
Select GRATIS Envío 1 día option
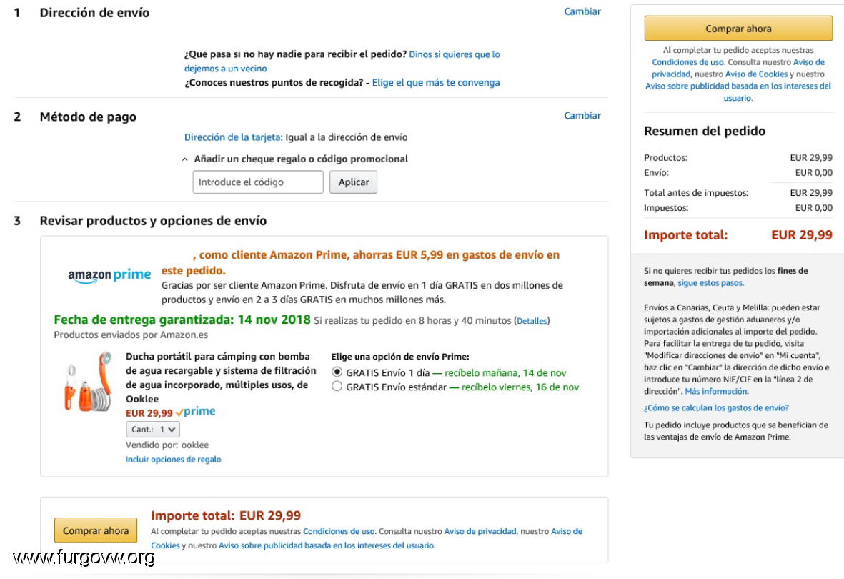(337, 372)
